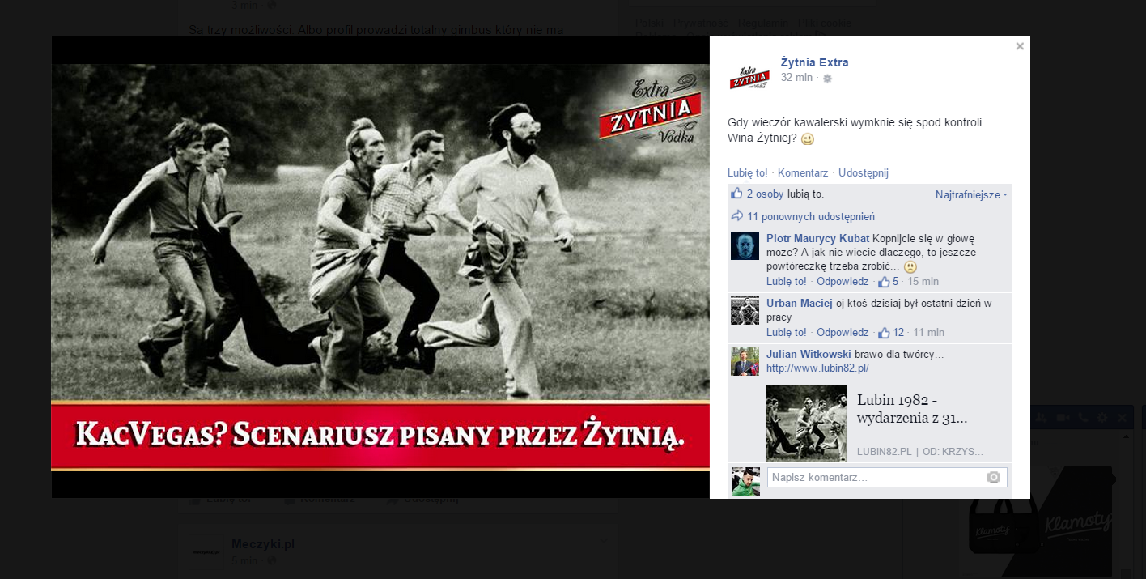
Task: Click the Napisz komentarz input field
Action: click(x=874, y=478)
